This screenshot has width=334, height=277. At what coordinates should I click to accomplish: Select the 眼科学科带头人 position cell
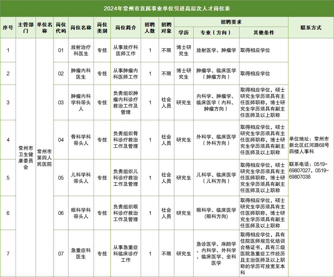pyautogui.click(x=81, y=213)
